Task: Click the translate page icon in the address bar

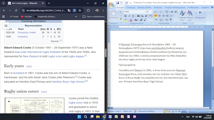Action: pyautogui.click(x=69, y=10)
